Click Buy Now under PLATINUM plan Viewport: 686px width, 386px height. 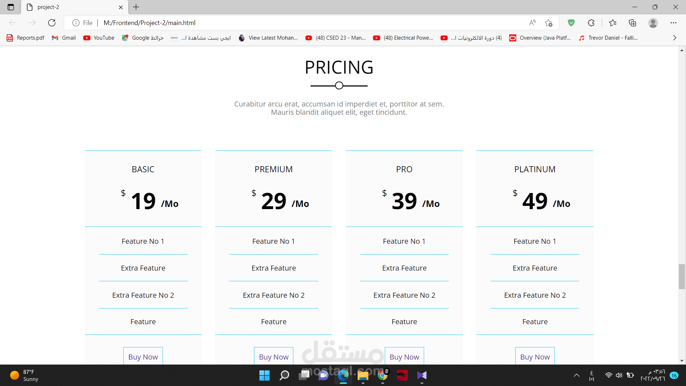(x=535, y=357)
